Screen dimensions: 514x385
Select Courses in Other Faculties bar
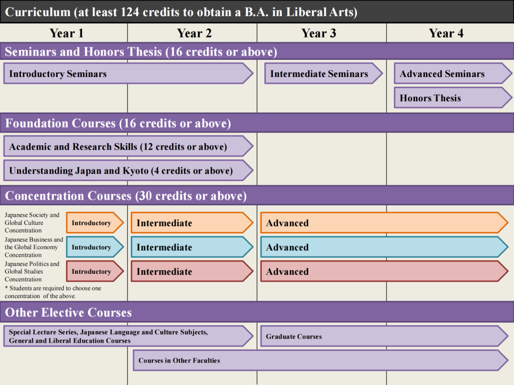(x=320, y=360)
